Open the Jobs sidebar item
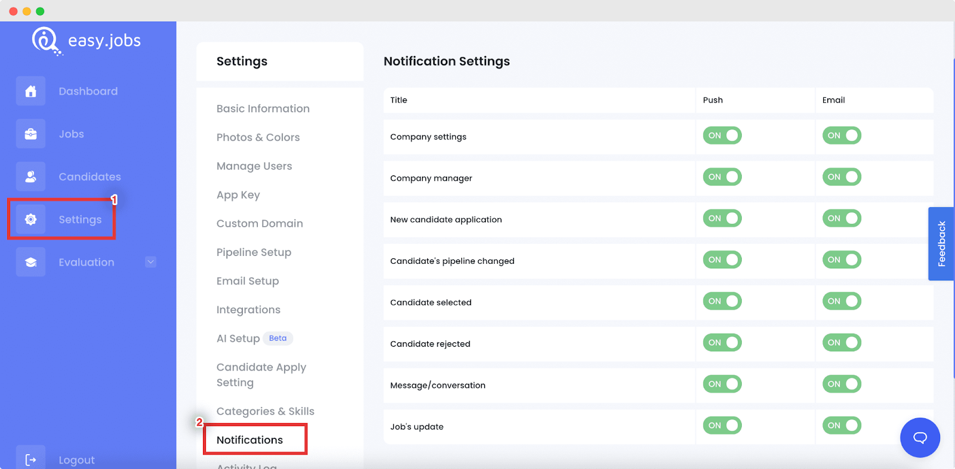 click(x=71, y=134)
